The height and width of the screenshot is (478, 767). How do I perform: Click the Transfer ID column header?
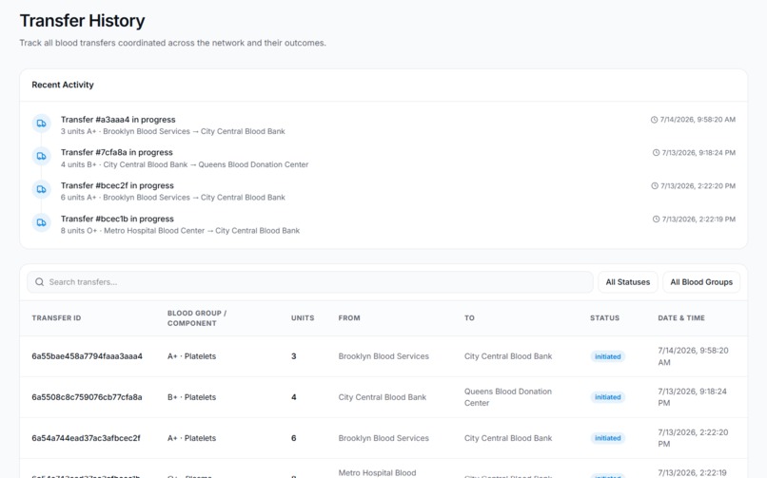[x=56, y=317]
